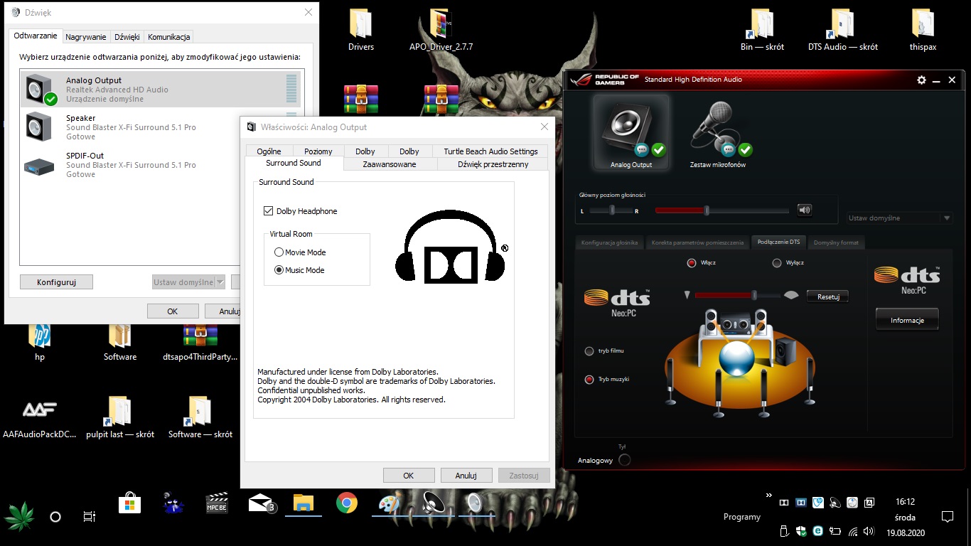
Task: Open Task View on taskbar
Action: tap(89, 517)
